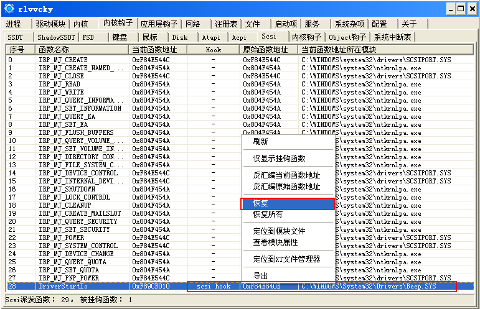Select the Disk sub-tab
This screenshot has width=480, height=309.
coord(180,37)
